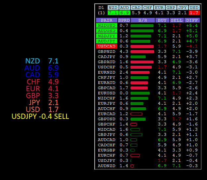Click the yellow USDJPY -0.4 SELL text
The height and width of the screenshot is (180, 207).
(x=40, y=116)
